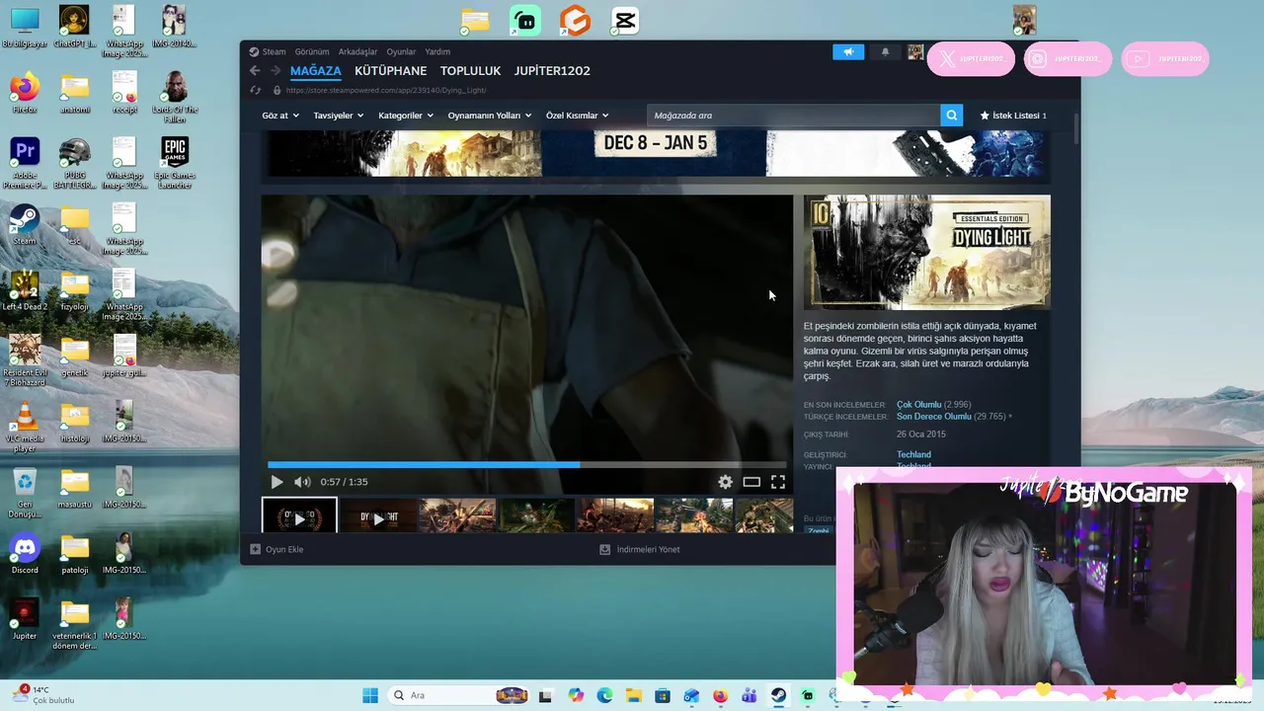Open the Yardım menu
Image resolution: width=1264 pixels, height=711 pixels.
click(x=437, y=51)
